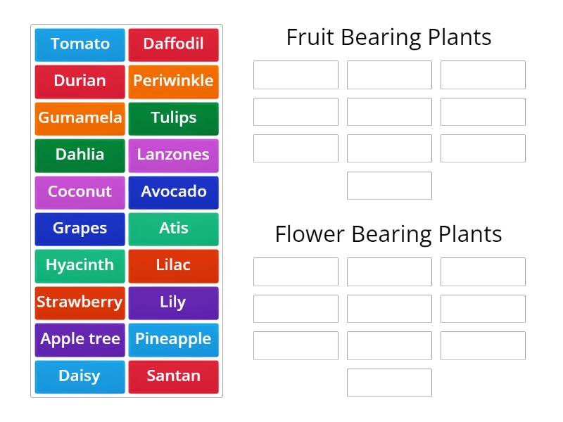Click the Gumamela tile

click(x=80, y=118)
